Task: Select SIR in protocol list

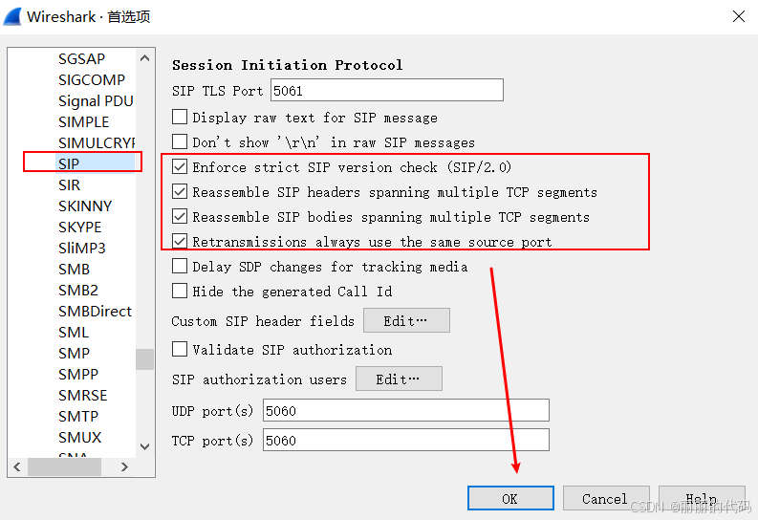Action: [x=69, y=185]
